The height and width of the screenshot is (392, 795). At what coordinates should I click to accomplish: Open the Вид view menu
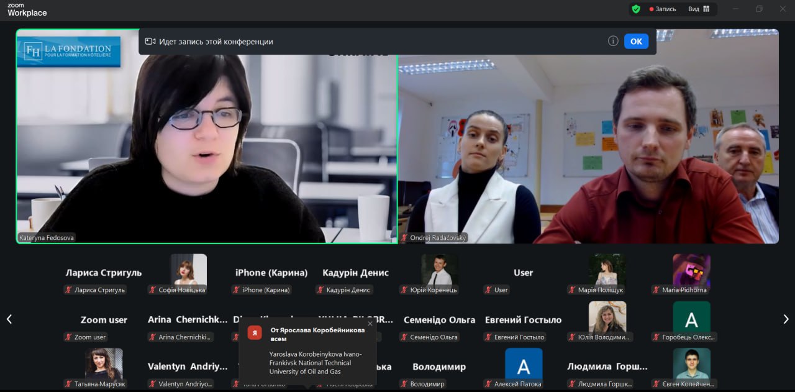click(x=699, y=9)
